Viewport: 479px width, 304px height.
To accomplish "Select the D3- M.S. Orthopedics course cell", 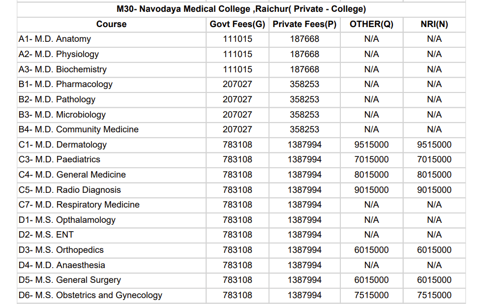I will [x=61, y=250].
